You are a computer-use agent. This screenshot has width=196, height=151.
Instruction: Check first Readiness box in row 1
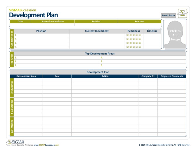[x=128, y=35]
